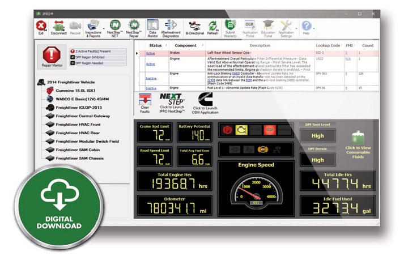Click Submit Warranty icon
Screen dimensions: 404x273
click(230, 25)
